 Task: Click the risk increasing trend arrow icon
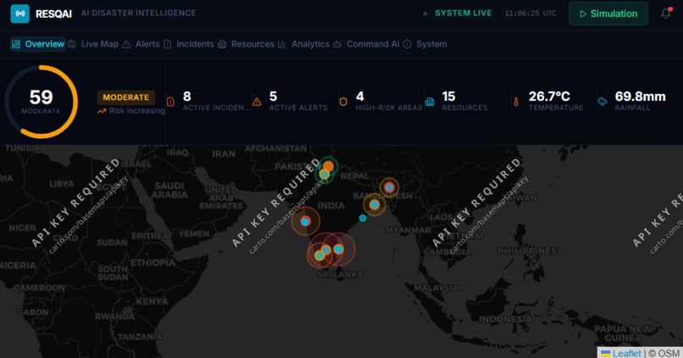coord(102,111)
